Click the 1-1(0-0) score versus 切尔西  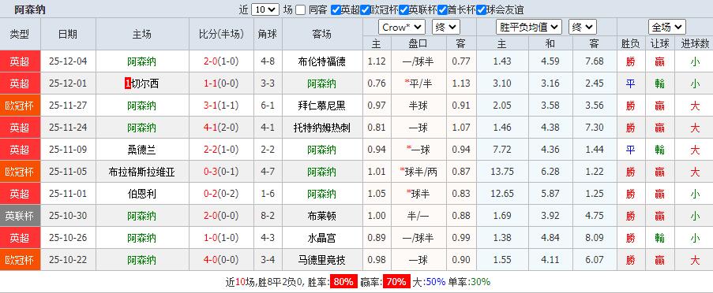pyautogui.click(x=221, y=83)
